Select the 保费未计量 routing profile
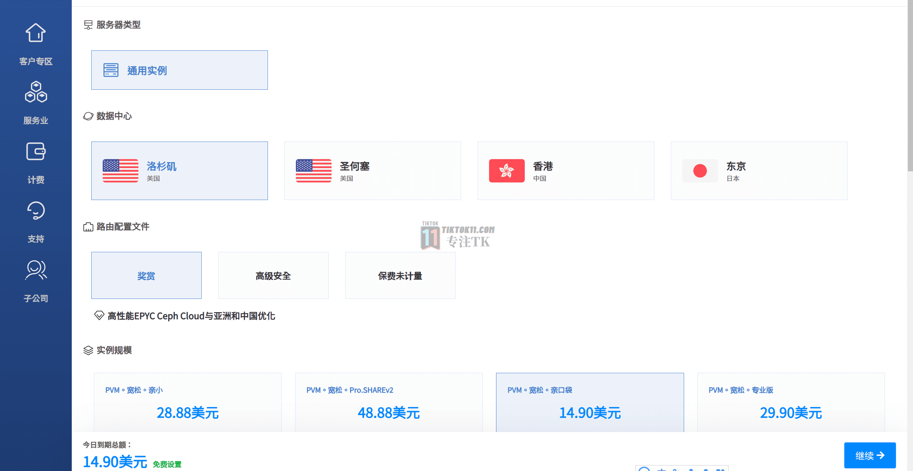Viewport: 913px width, 471px height. point(400,275)
